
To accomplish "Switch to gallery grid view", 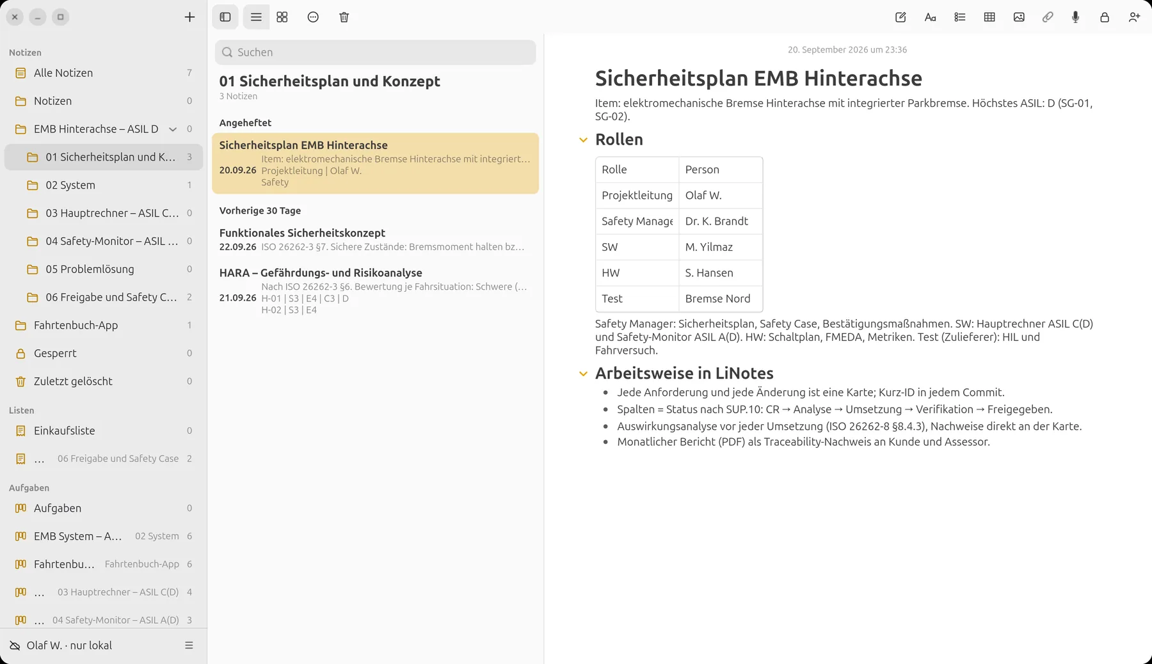I will [x=282, y=17].
